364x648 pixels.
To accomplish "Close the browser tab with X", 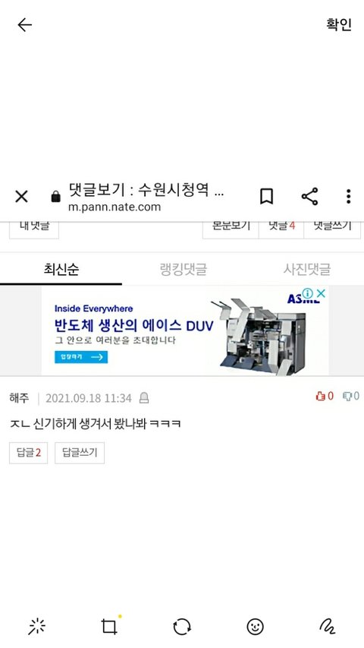I will pyautogui.click(x=21, y=196).
